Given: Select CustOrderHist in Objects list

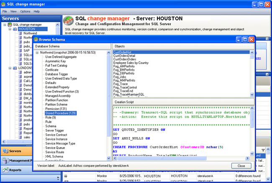Looking at the screenshot, I should click(x=181, y=52).
